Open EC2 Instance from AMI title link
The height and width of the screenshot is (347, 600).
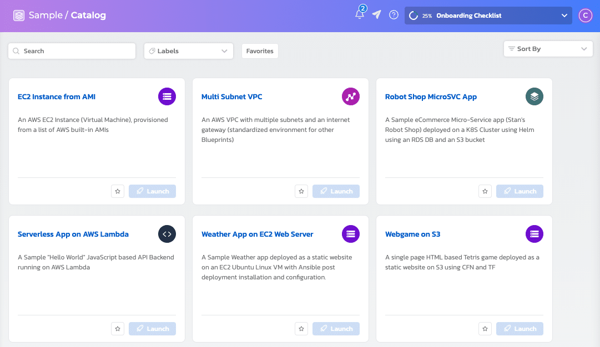click(57, 96)
